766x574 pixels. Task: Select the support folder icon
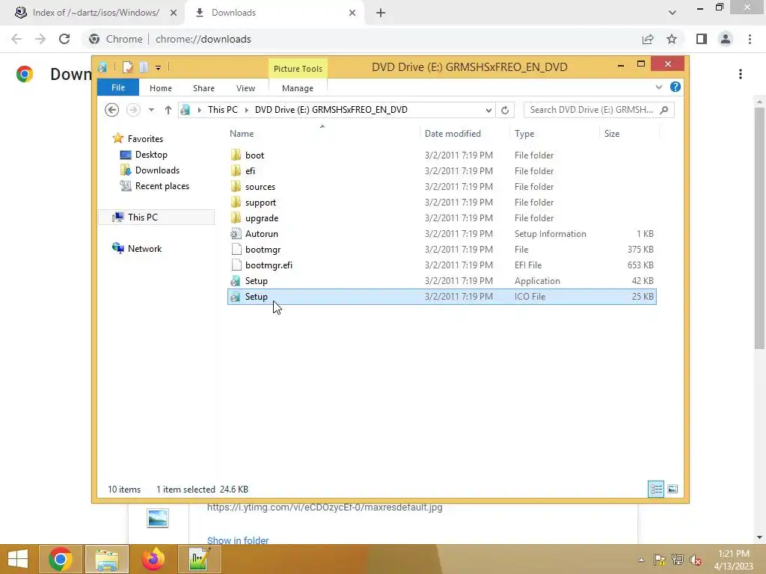(236, 202)
